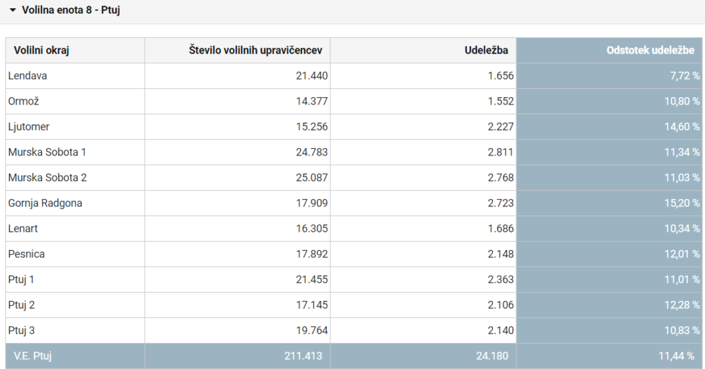Click voter count 19.764 for Ptuj 3
The image size is (705, 369).
click(x=312, y=330)
